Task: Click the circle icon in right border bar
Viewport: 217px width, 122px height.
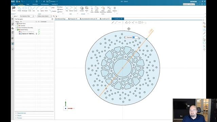Action: 204,43
